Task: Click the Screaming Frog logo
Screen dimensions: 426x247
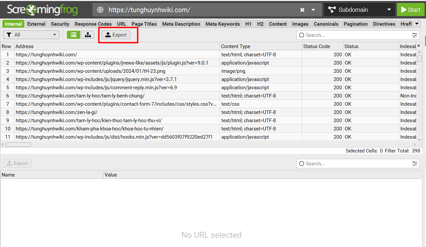Action: (42, 10)
